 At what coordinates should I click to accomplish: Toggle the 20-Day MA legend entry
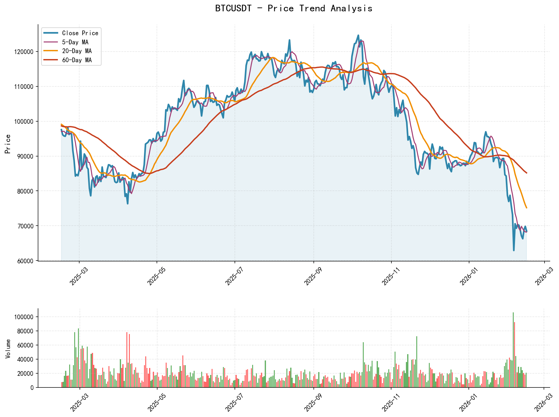(77, 50)
